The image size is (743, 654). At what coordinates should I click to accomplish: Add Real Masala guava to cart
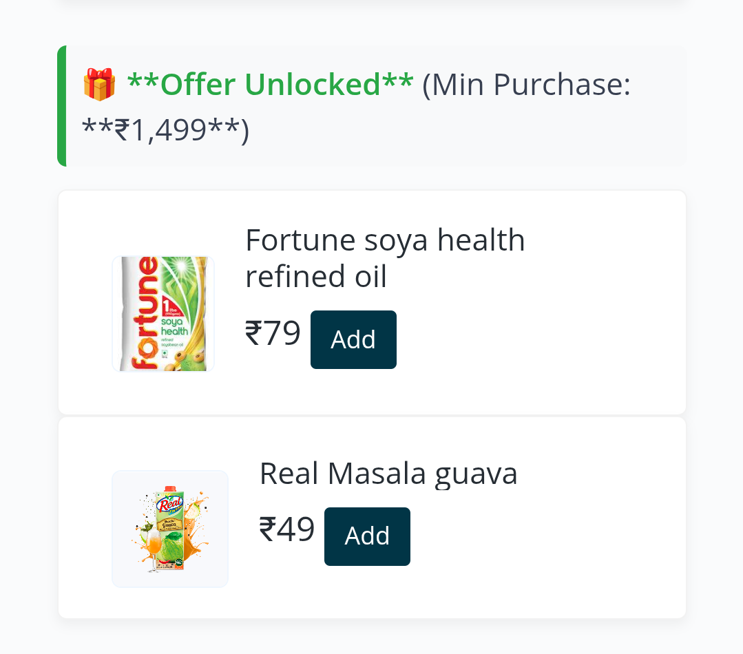[367, 536]
